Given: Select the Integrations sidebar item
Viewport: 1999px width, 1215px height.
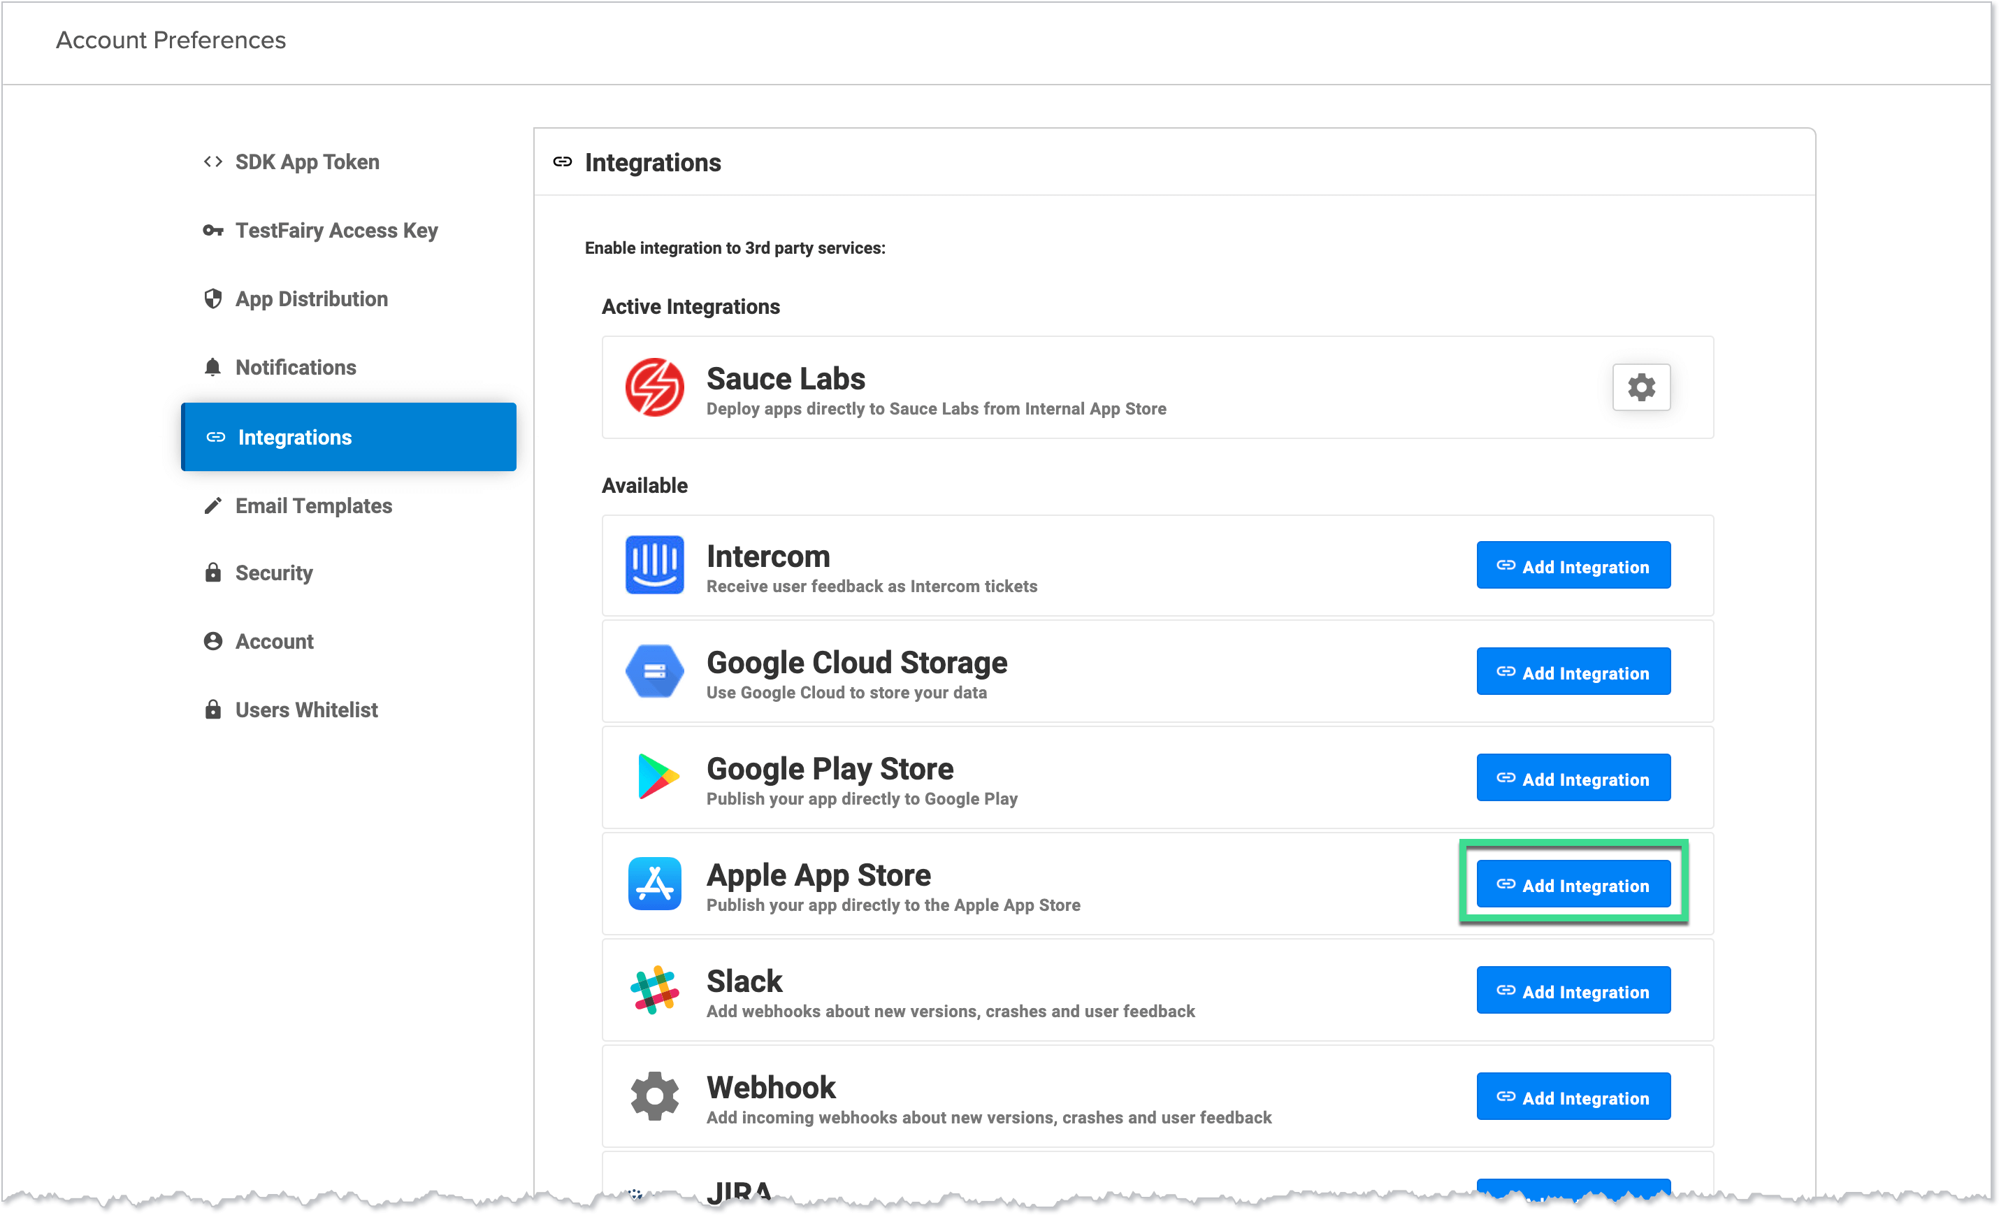Looking at the screenshot, I should [x=349, y=437].
